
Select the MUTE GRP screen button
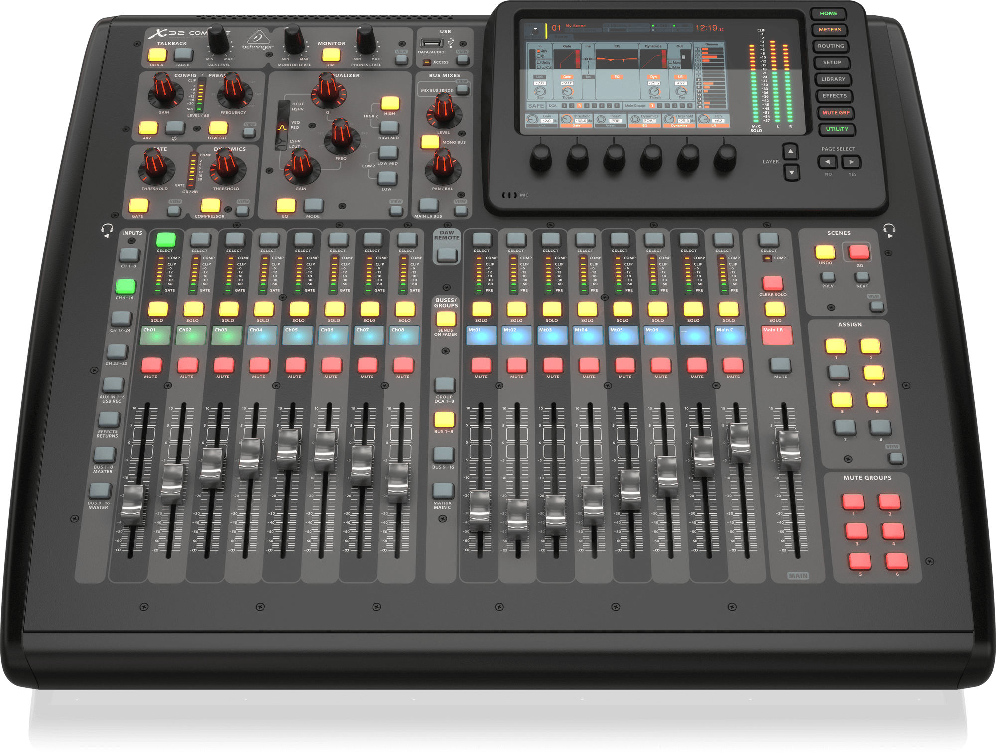click(x=836, y=113)
